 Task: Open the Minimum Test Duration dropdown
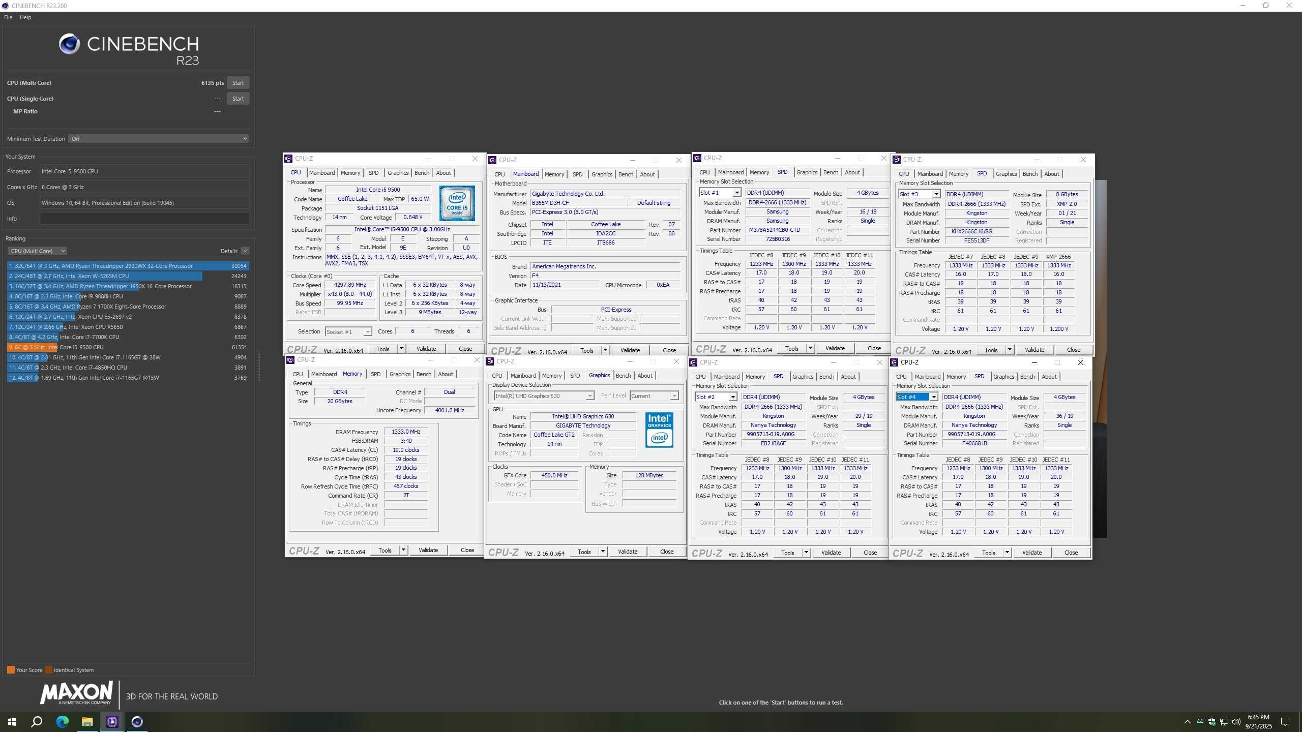click(159, 139)
